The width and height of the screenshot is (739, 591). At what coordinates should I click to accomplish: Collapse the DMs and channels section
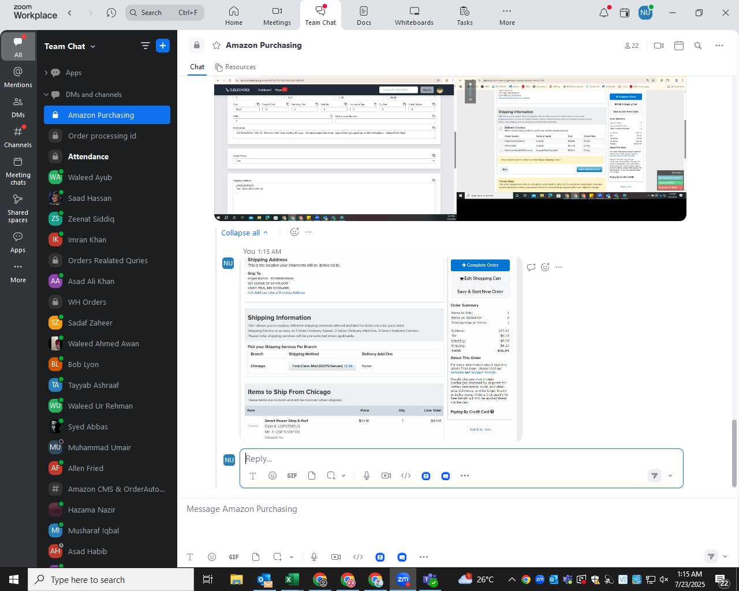tap(46, 95)
